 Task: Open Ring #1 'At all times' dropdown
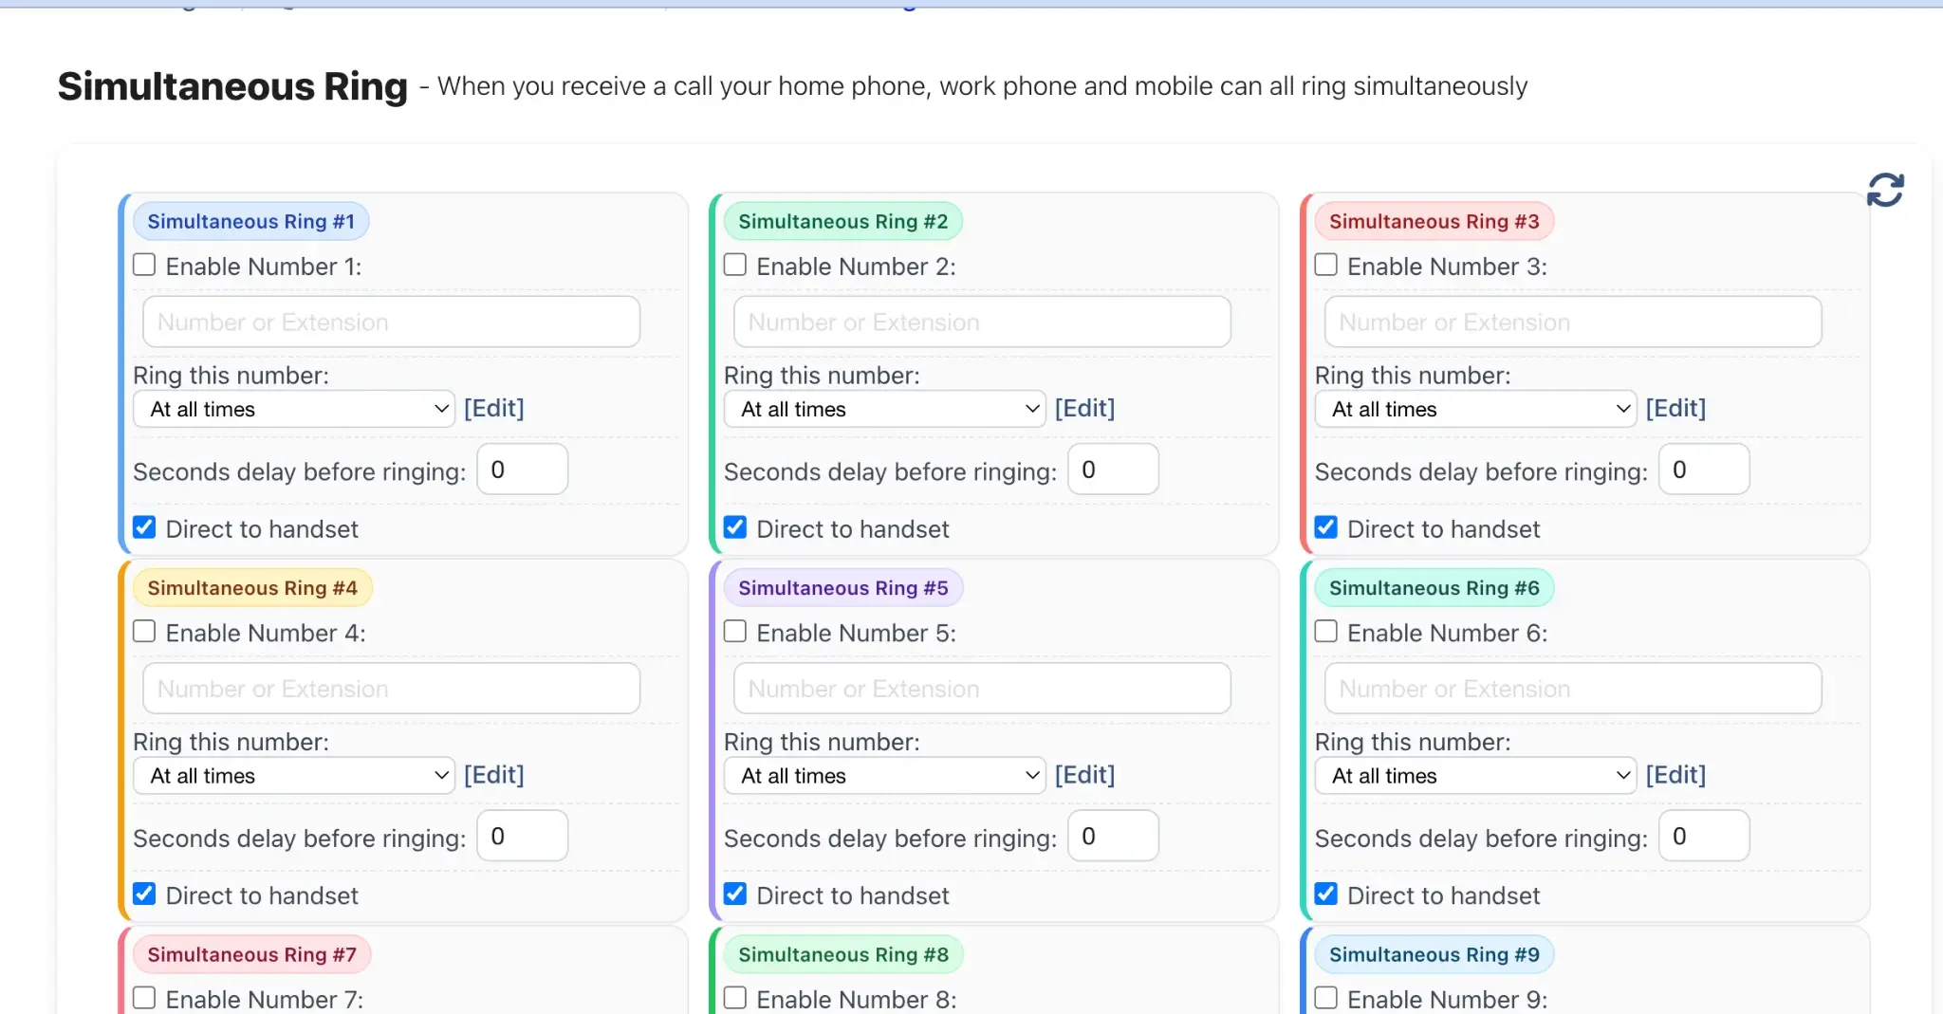pyautogui.click(x=294, y=409)
